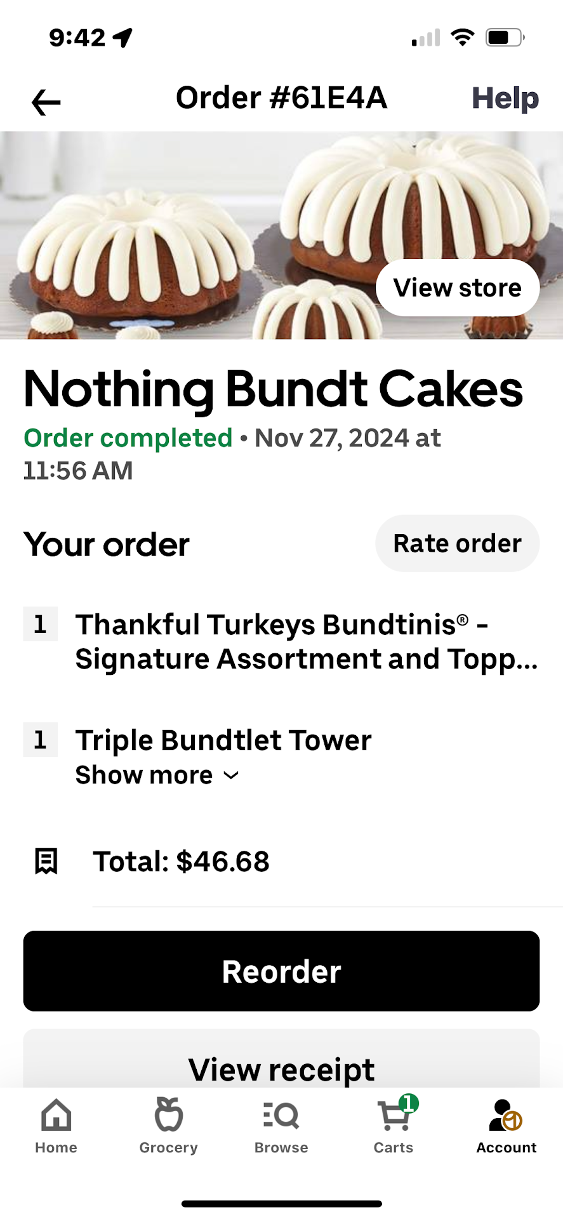Viewport: 563px width, 1219px height.
Task: Tap the receipt icon beside Total
Action: [x=46, y=862]
